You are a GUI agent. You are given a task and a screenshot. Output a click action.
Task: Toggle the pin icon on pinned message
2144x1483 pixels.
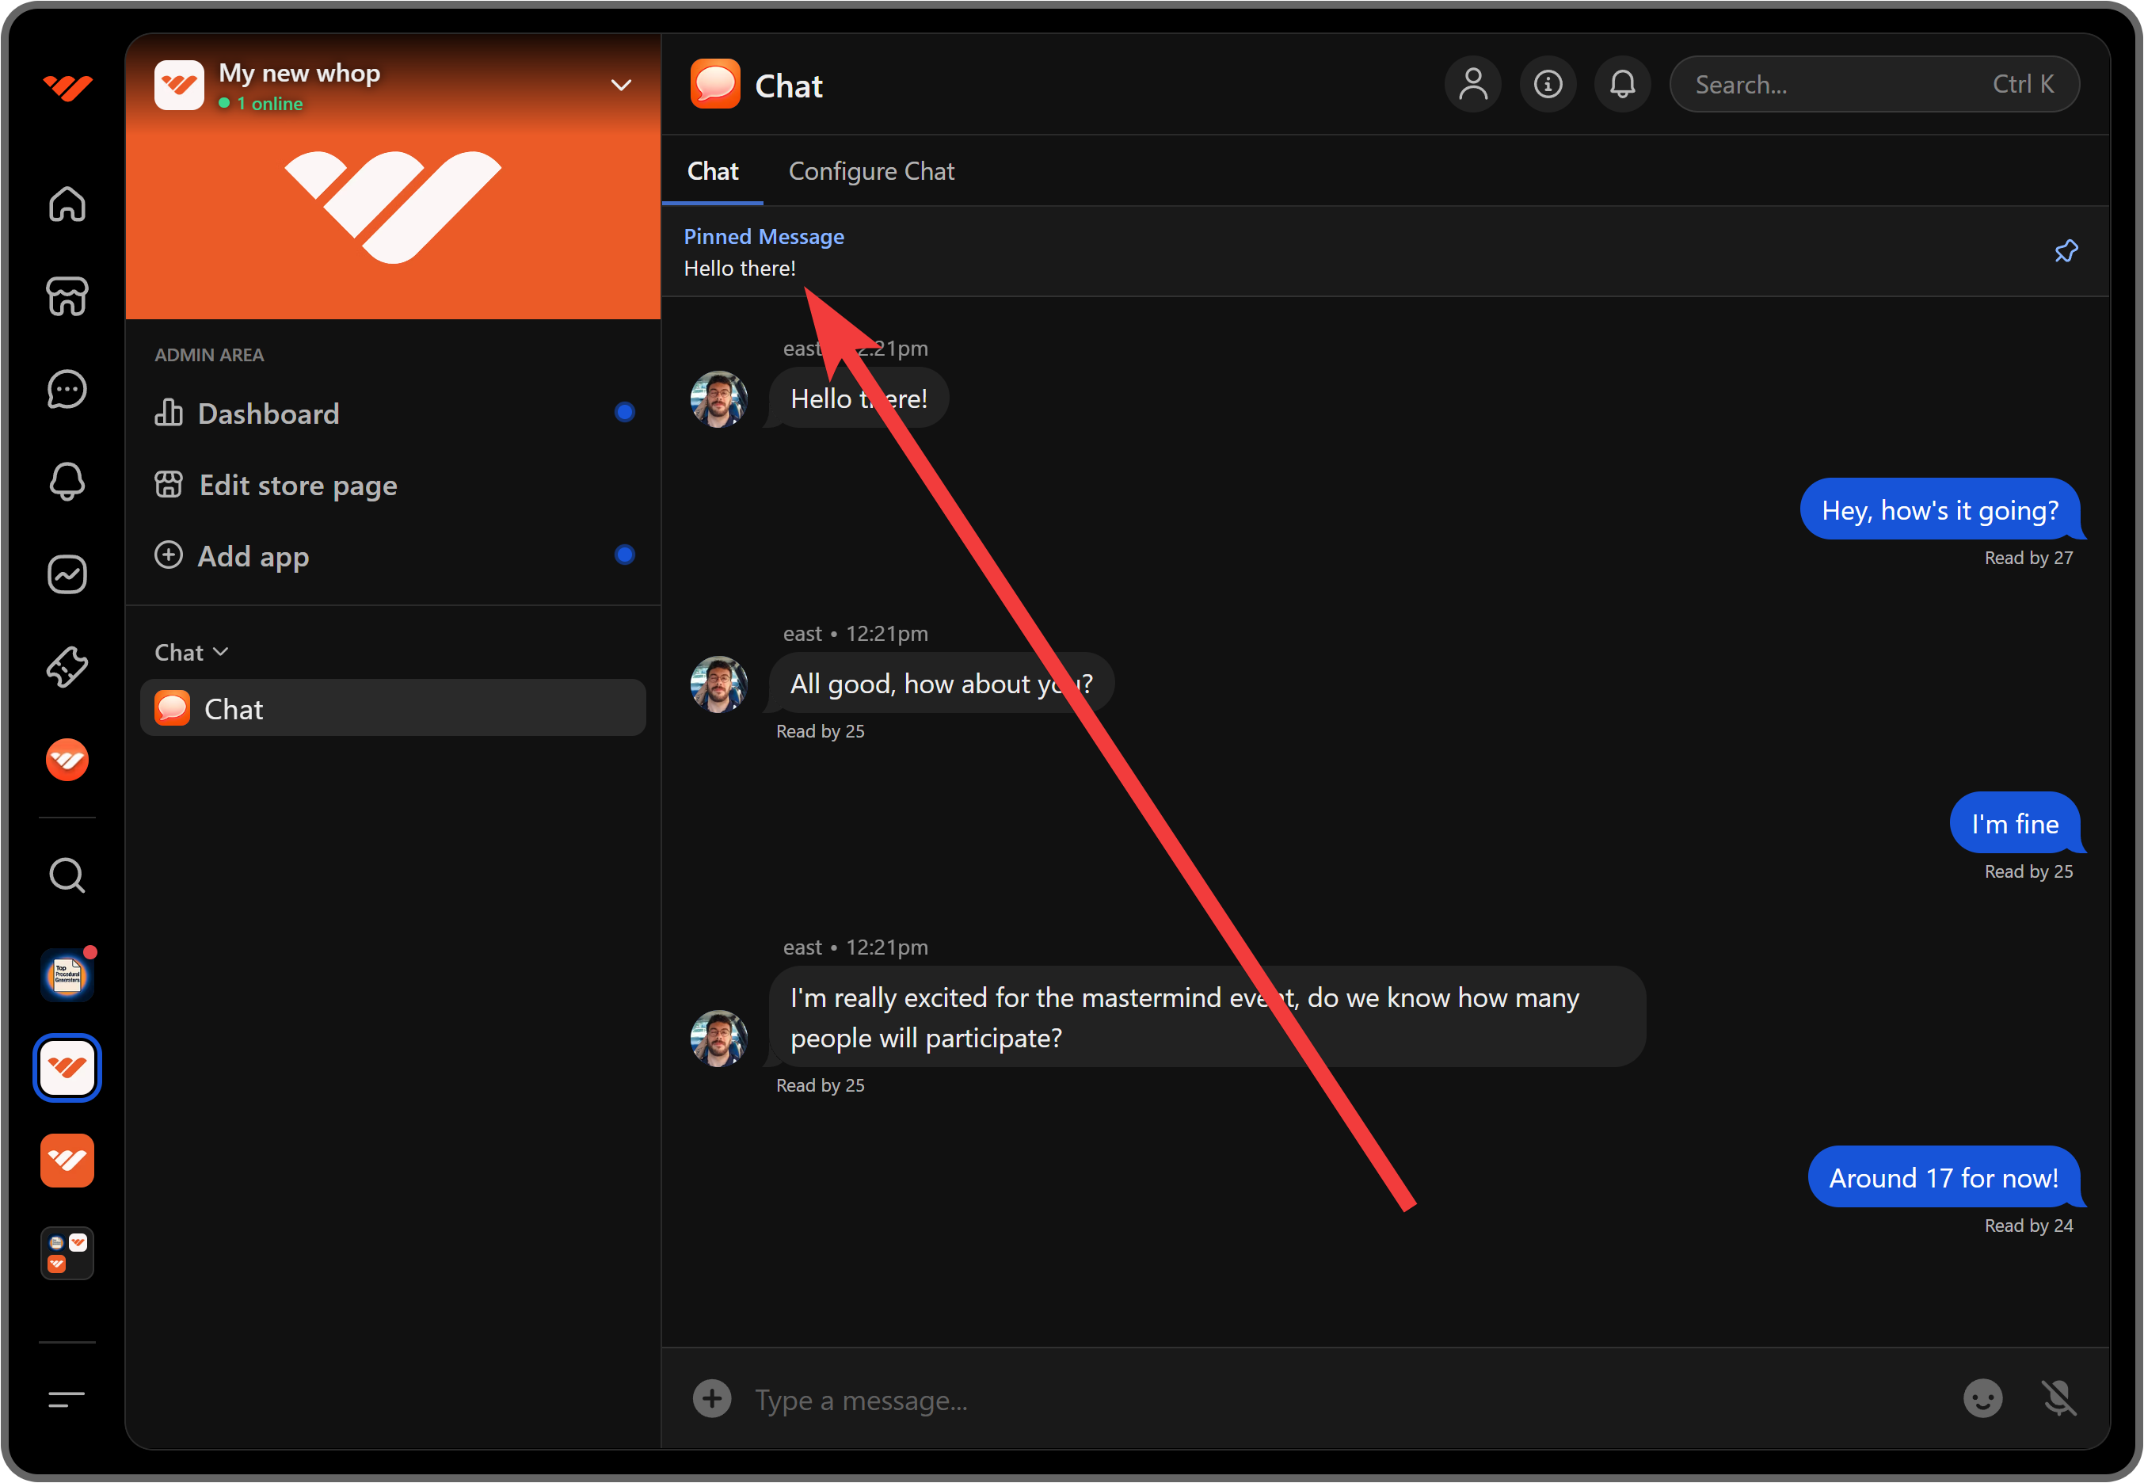2065,251
